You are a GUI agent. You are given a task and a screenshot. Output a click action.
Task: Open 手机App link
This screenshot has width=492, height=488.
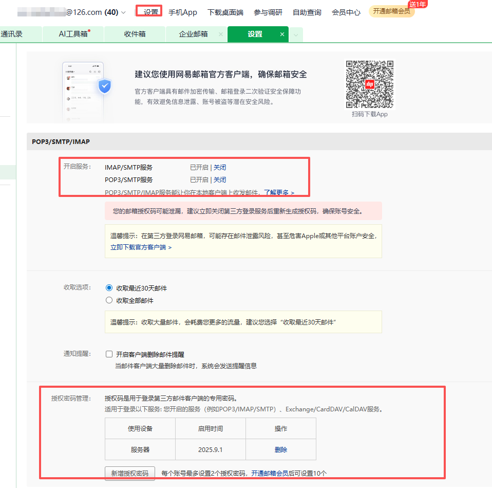pyautogui.click(x=183, y=12)
